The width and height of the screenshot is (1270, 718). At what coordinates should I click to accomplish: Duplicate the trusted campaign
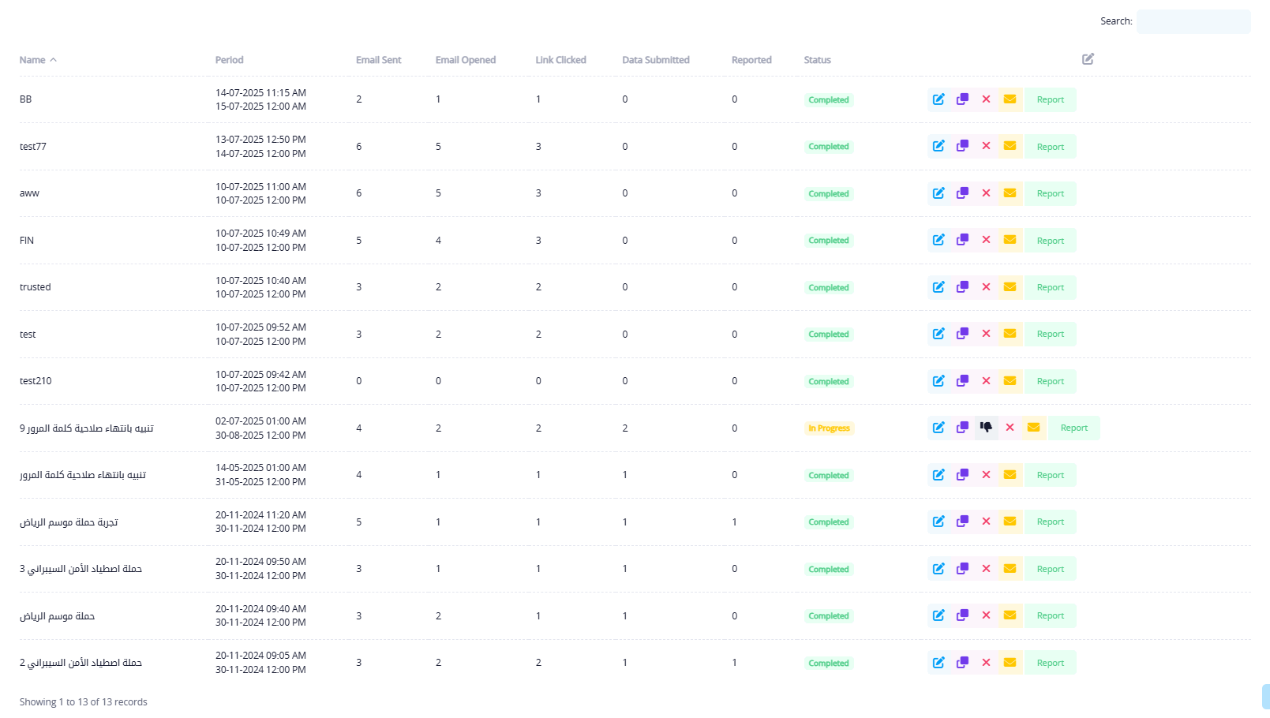[x=962, y=287]
